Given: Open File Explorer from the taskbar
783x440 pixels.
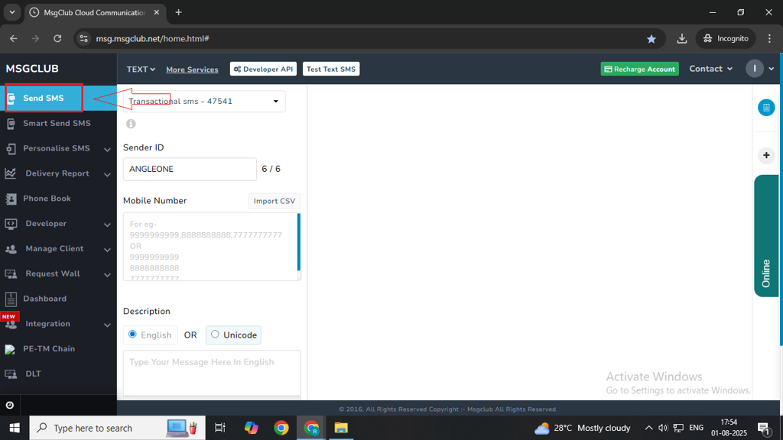Looking at the screenshot, I should coord(341,428).
